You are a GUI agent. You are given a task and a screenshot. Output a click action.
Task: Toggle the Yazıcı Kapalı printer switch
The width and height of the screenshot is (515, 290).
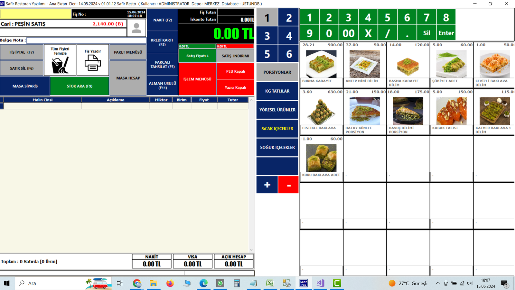[235, 87]
